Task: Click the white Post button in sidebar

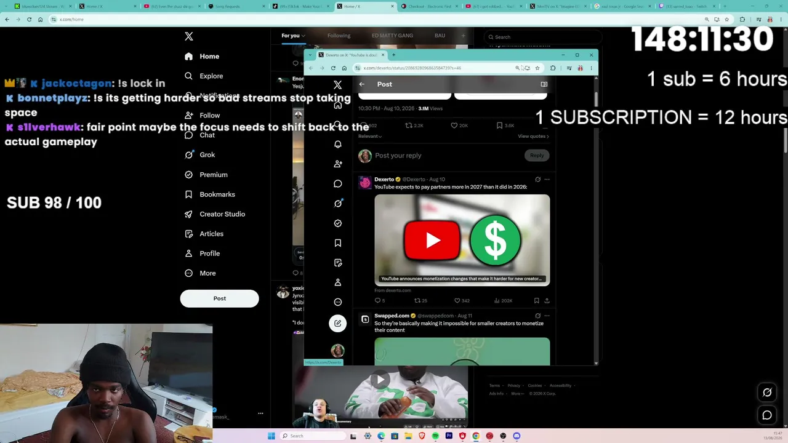Action: [219, 298]
